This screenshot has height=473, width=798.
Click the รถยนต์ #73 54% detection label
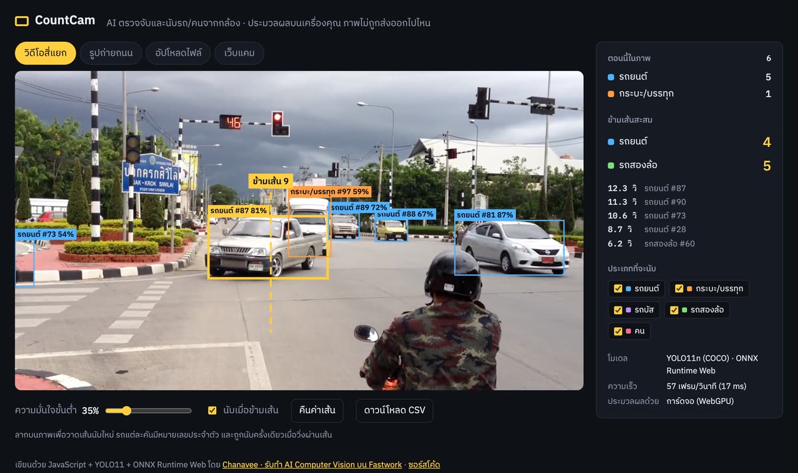[x=45, y=234]
